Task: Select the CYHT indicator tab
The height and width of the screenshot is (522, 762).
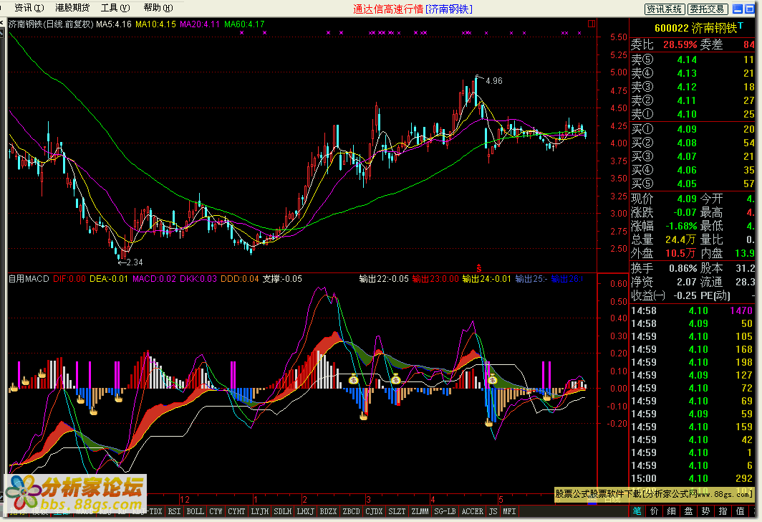Action: click(x=236, y=511)
